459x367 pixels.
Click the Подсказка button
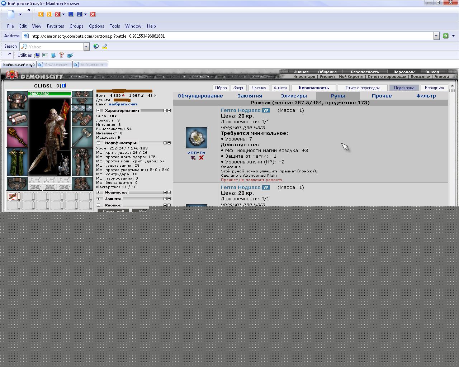click(x=404, y=88)
